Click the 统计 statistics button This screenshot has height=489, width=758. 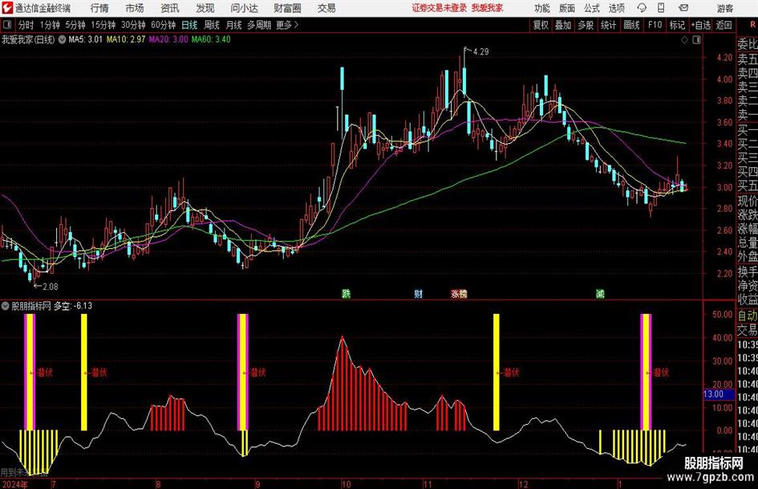[608, 25]
